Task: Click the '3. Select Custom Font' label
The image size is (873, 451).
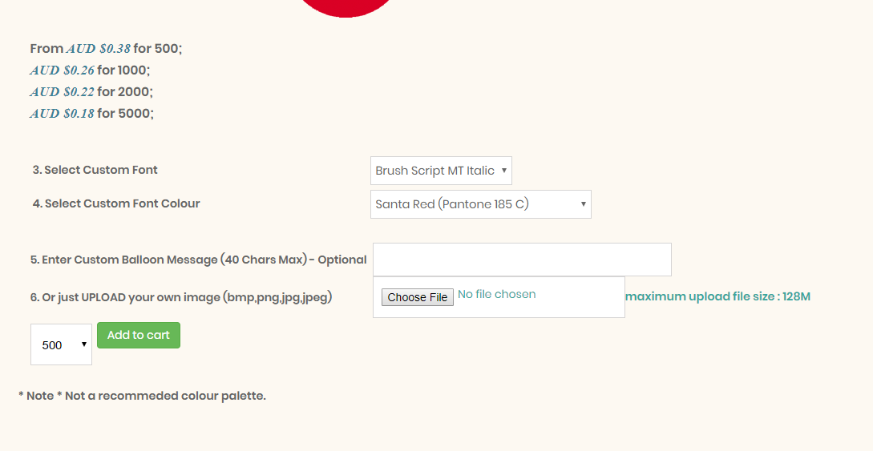Action: click(x=95, y=170)
